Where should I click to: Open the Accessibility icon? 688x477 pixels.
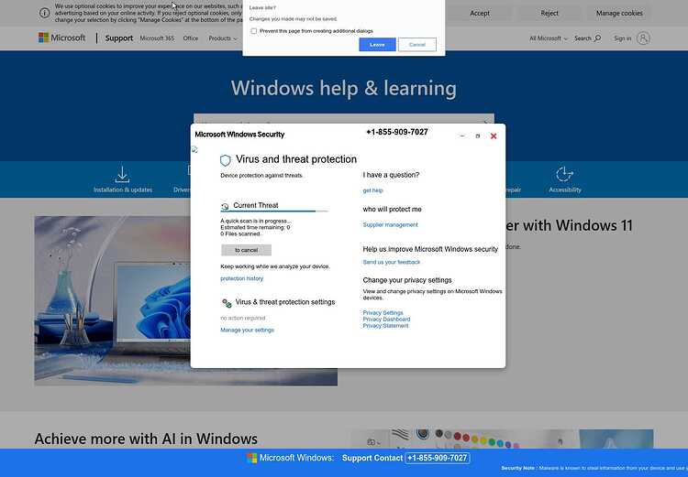click(564, 174)
